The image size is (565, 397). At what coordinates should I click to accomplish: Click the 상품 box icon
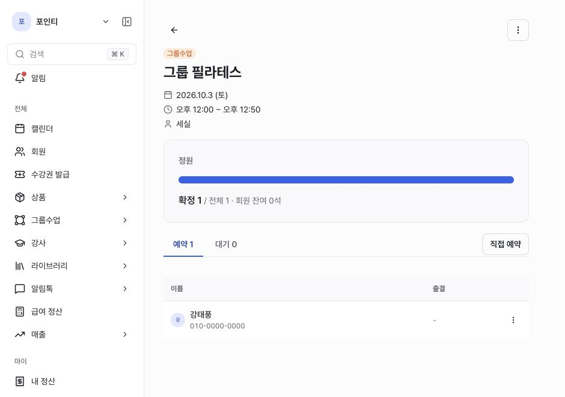(20, 197)
